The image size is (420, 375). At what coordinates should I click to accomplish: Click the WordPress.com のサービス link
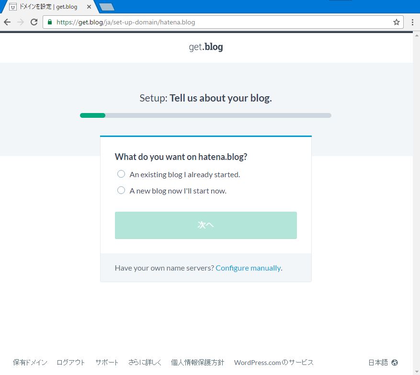tap(273, 363)
